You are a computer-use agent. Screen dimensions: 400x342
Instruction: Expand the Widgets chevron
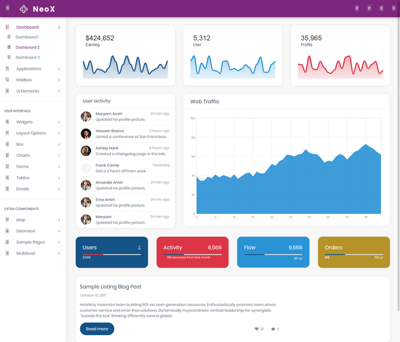[59, 122]
